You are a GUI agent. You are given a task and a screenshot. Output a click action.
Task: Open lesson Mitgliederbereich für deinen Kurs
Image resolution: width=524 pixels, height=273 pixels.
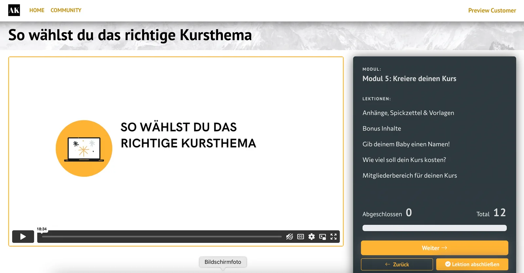point(409,176)
